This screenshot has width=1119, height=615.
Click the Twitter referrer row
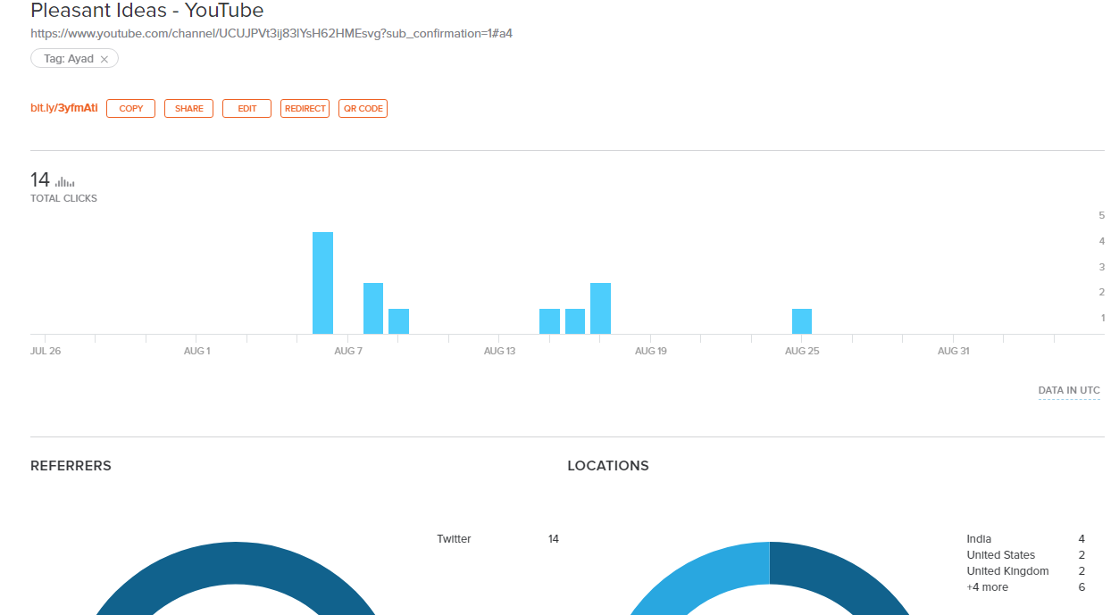coord(497,539)
